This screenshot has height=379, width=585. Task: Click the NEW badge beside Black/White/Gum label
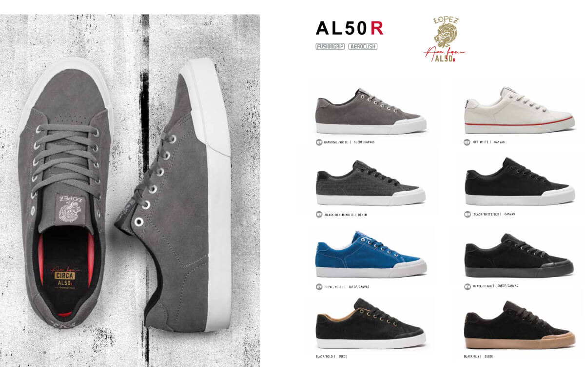coord(467,214)
